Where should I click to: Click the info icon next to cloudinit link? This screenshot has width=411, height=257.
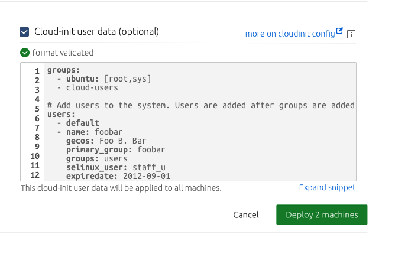coord(351,34)
